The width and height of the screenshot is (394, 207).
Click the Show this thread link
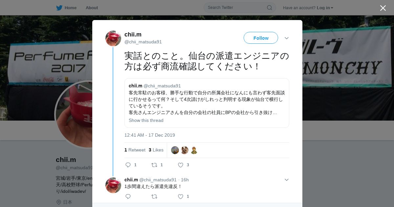coord(146,120)
